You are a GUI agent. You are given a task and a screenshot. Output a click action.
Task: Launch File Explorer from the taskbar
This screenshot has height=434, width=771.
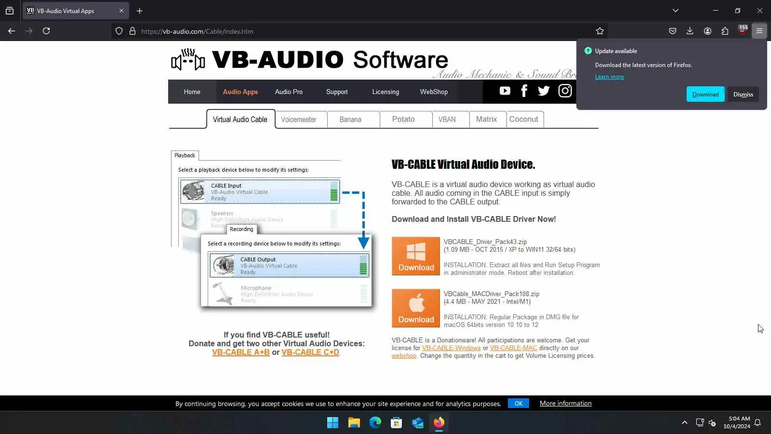tap(354, 423)
